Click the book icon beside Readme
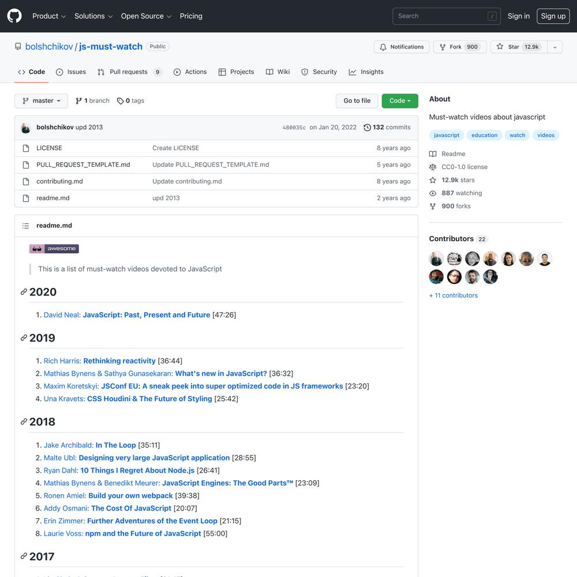The height and width of the screenshot is (577, 577). pos(433,154)
